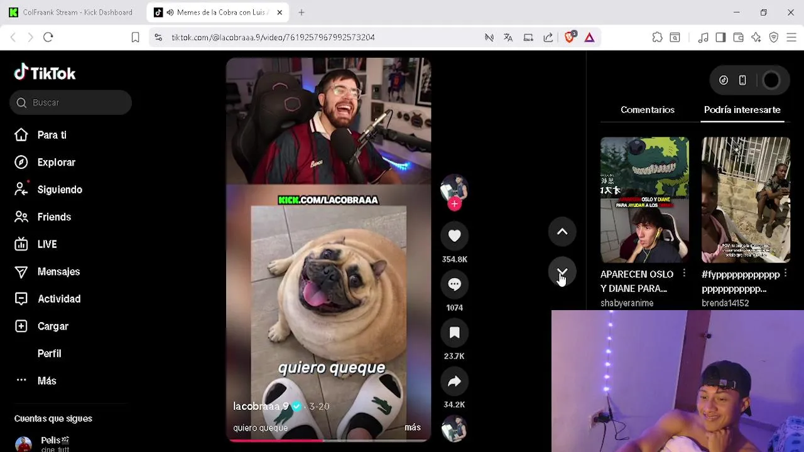Open APARECEN OSLO Y DIANE video thumbnail
804x452 pixels.
click(644, 200)
